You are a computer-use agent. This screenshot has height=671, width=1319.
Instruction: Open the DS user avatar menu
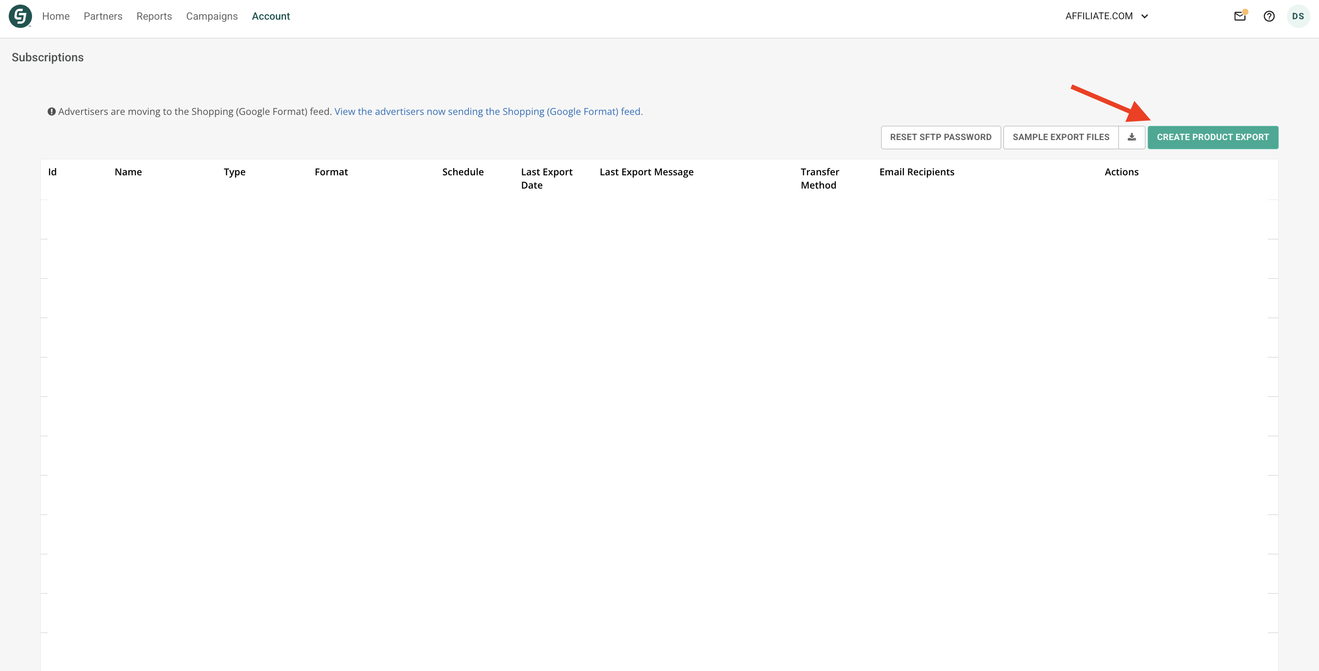click(1297, 16)
